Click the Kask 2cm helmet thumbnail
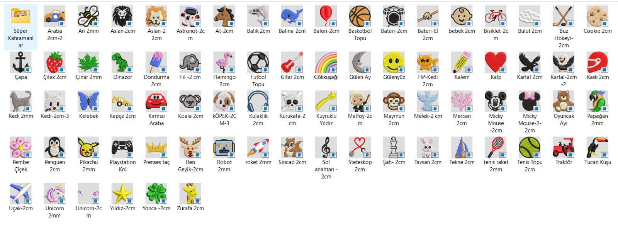The image size is (618, 226). [598, 63]
